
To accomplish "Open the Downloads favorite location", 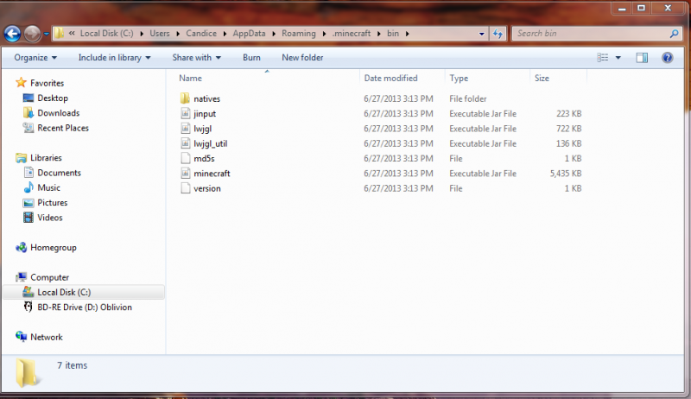I will coord(58,113).
